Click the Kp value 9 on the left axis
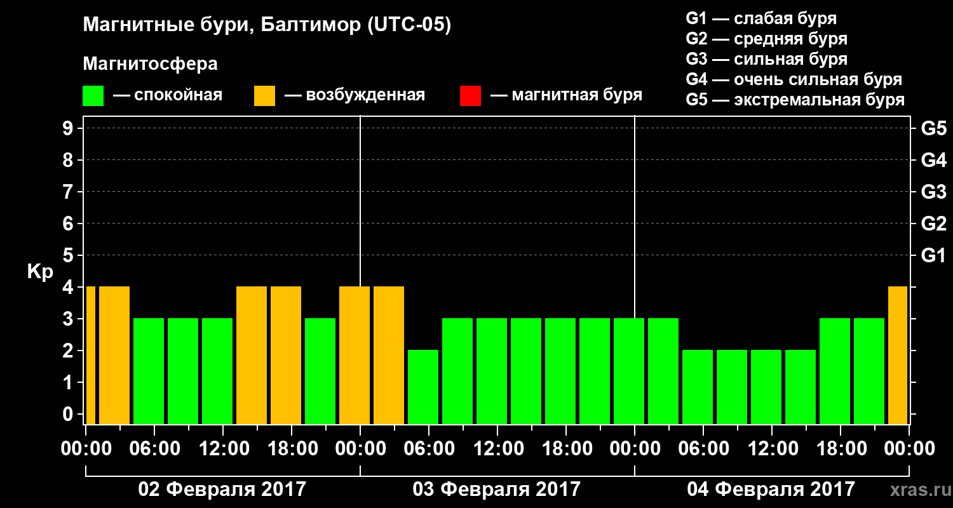Screen dimensions: 953x508 [x=69, y=129]
